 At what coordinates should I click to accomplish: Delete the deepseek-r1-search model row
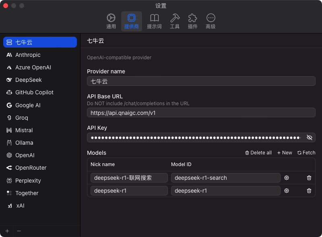click(309, 178)
